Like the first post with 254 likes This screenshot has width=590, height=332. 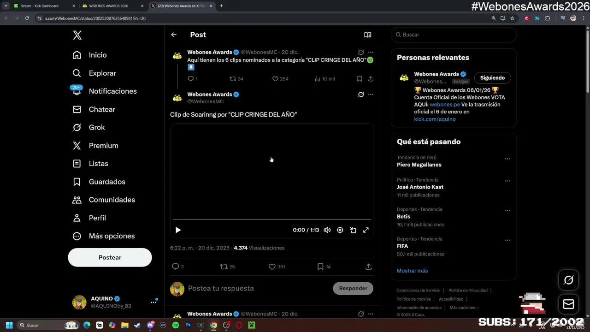pos(275,79)
